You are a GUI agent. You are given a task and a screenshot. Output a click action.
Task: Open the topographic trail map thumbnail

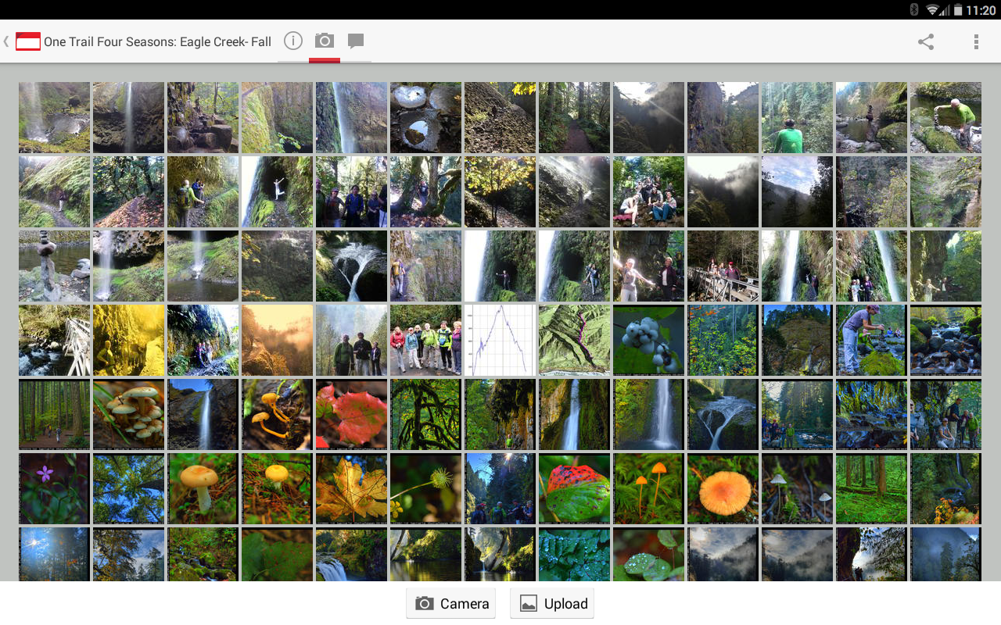coord(575,340)
